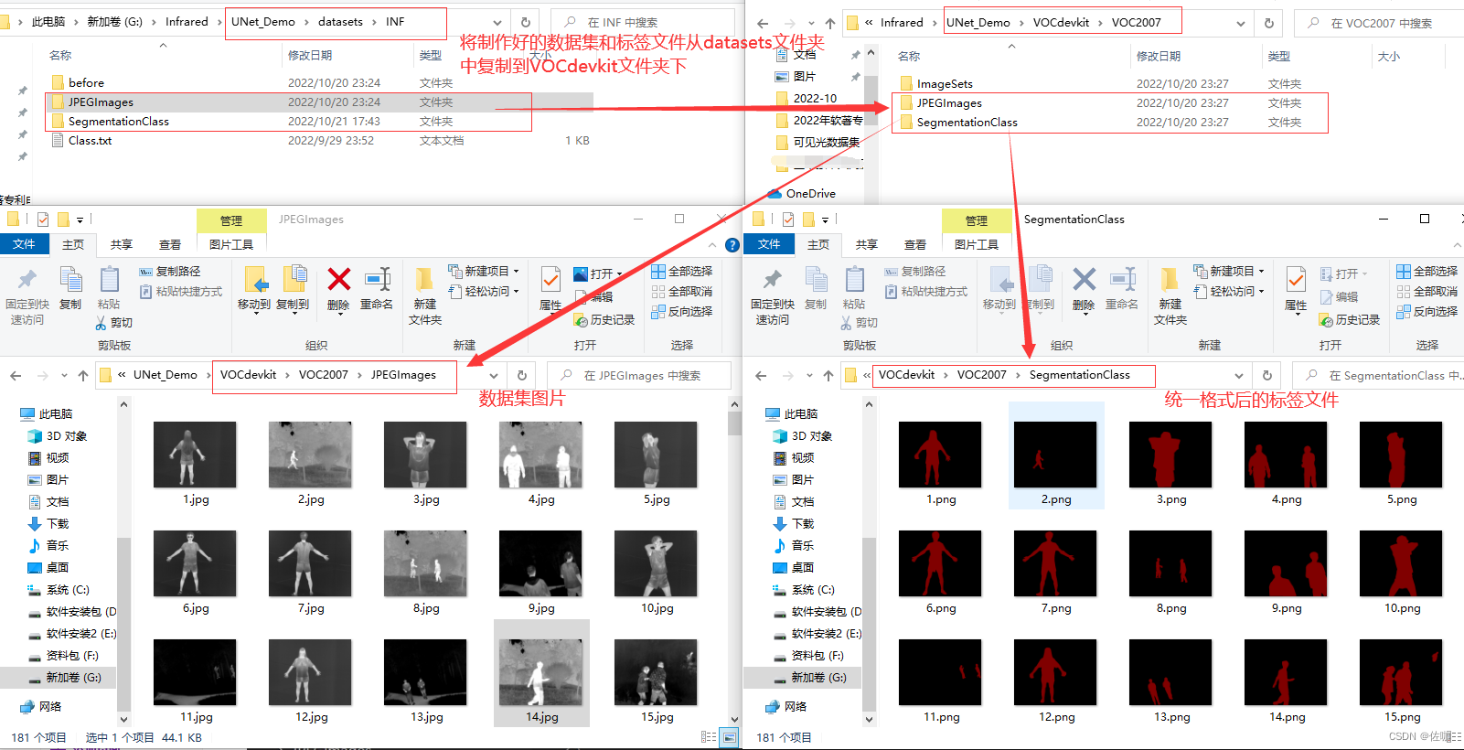Viewport: 1464px width, 750px height.
Task: Switch JPEGImages window to large icons view
Action: [x=730, y=737]
